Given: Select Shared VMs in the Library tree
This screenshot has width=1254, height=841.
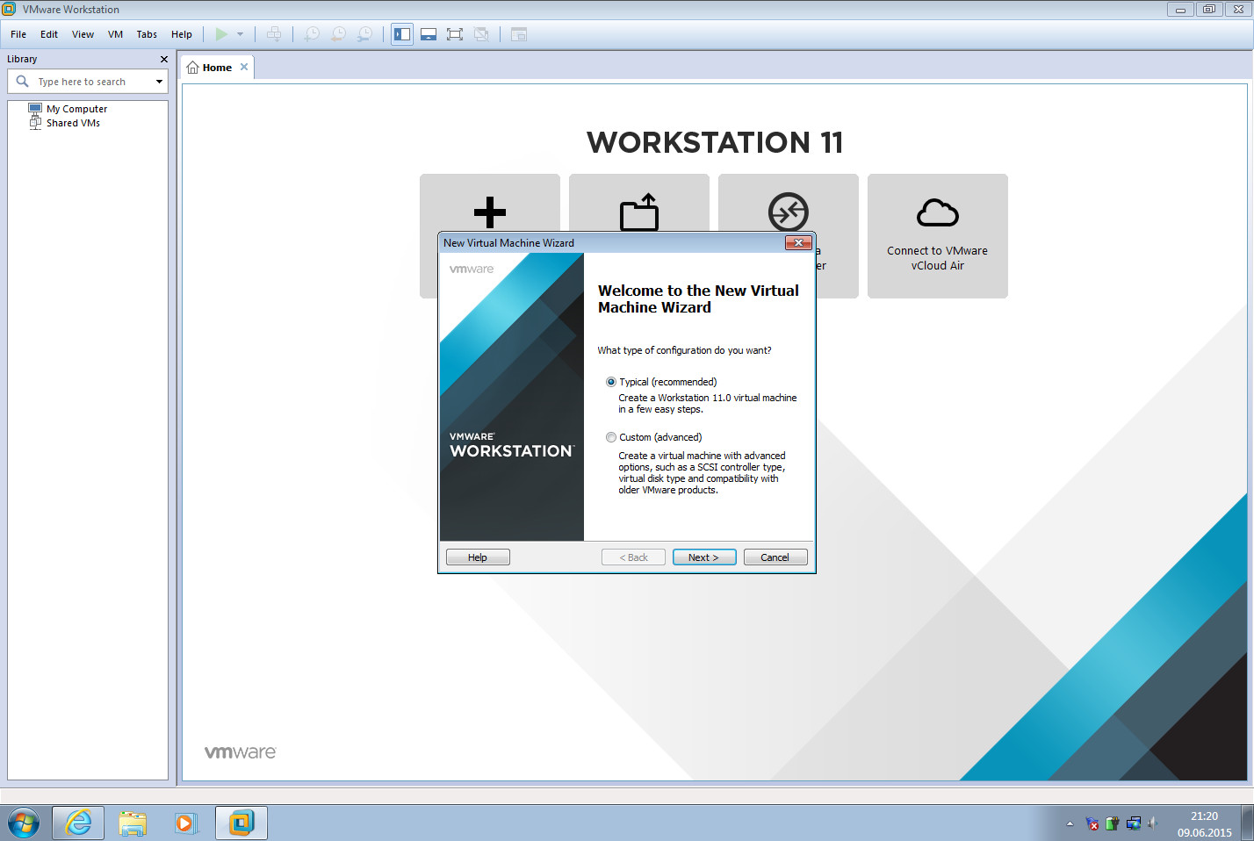Looking at the screenshot, I should 73,123.
